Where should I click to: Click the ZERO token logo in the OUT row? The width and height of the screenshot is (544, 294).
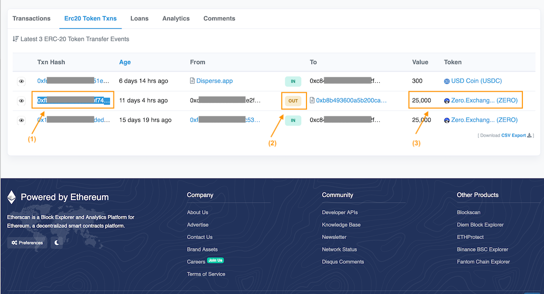(447, 101)
